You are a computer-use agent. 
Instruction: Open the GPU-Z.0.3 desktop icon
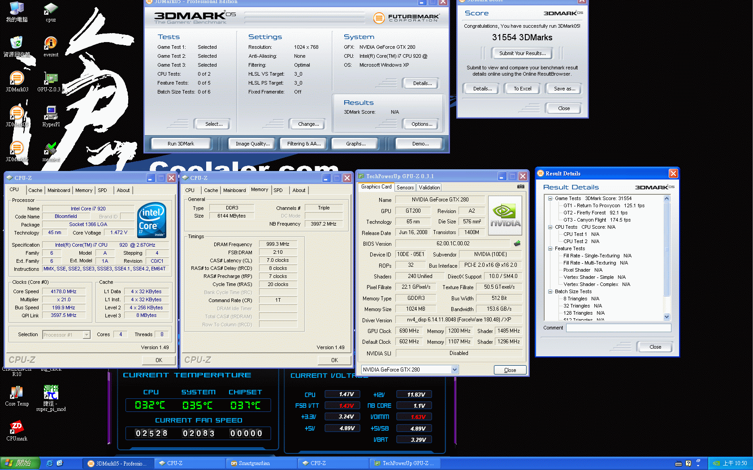(51, 81)
